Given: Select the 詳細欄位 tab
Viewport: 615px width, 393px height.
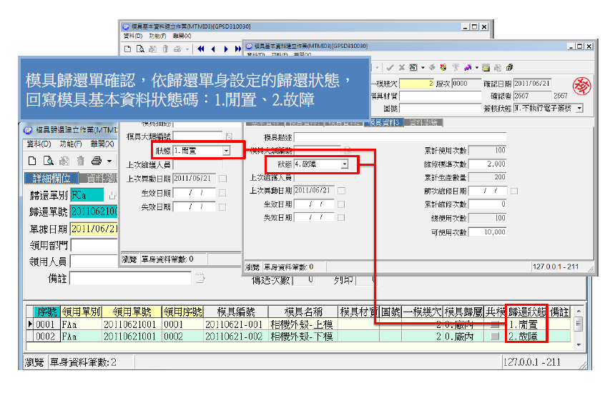Looking at the screenshot, I should [x=51, y=179].
